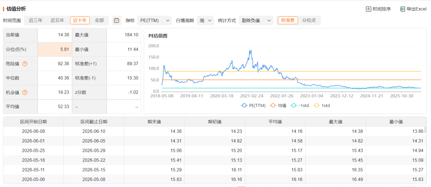The image size is (431, 187).
Task: Select 近三年 time range
Action: (36, 20)
